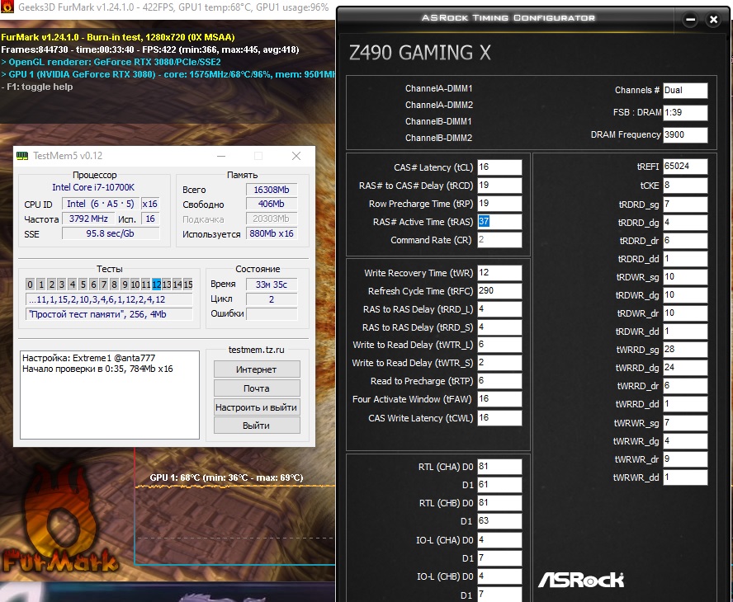Click the tRRD_L field
The height and width of the screenshot is (602, 733).
coord(499,309)
